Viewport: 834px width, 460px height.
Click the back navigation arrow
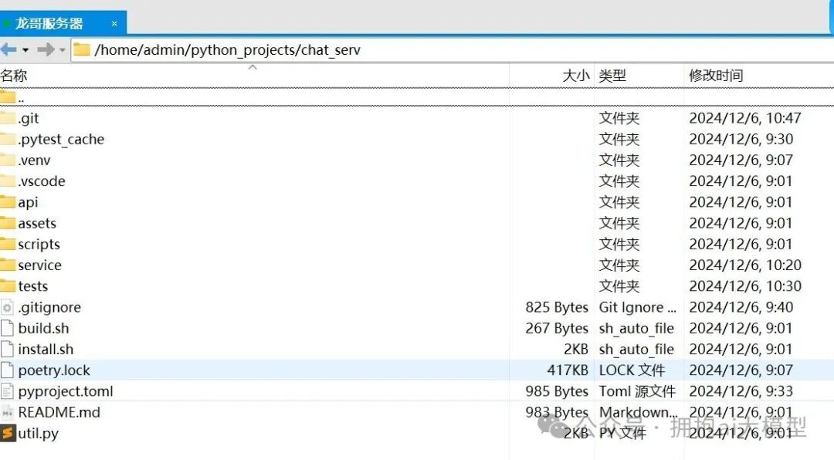click(x=8, y=49)
